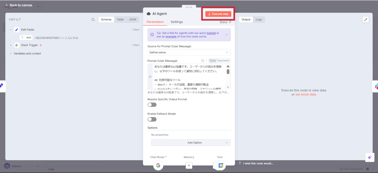Open the Add Option dropdown

click(x=191, y=143)
